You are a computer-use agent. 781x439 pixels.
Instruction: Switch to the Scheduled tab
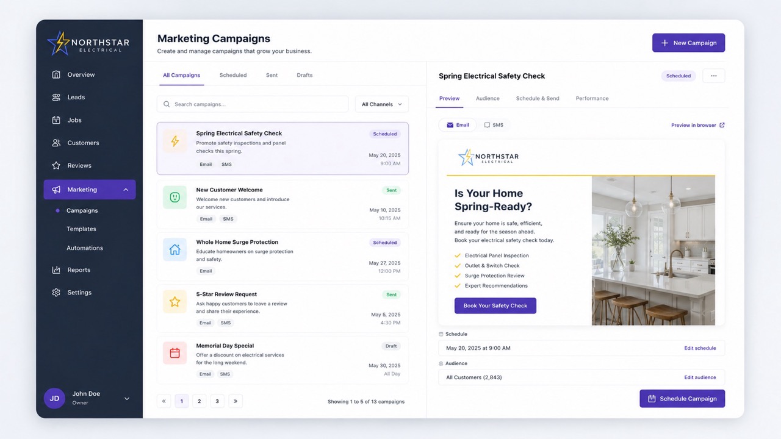click(x=233, y=75)
